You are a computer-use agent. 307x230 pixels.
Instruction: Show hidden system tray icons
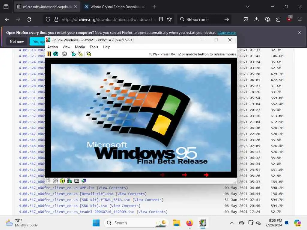click(232, 223)
